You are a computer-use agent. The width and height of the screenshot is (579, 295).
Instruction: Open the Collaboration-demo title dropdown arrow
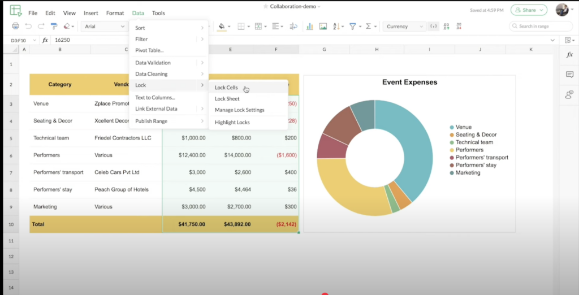pos(319,7)
